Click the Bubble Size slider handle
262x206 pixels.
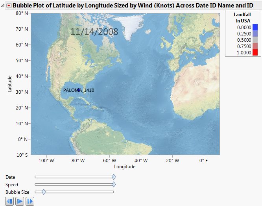click(44, 192)
